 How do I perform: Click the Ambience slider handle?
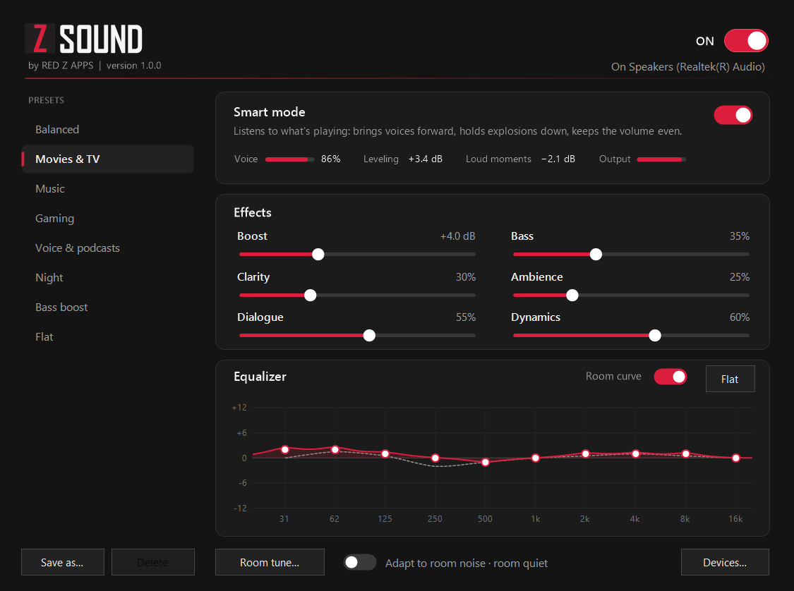[572, 295]
